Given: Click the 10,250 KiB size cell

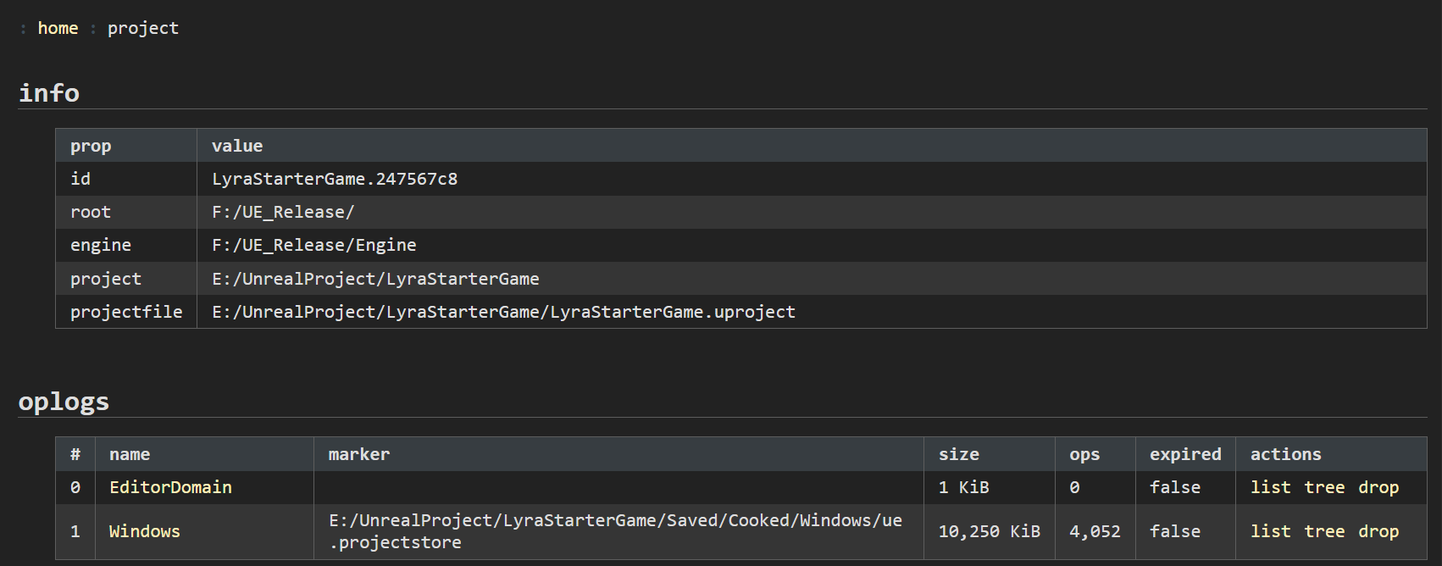Looking at the screenshot, I should click(x=989, y=531).
